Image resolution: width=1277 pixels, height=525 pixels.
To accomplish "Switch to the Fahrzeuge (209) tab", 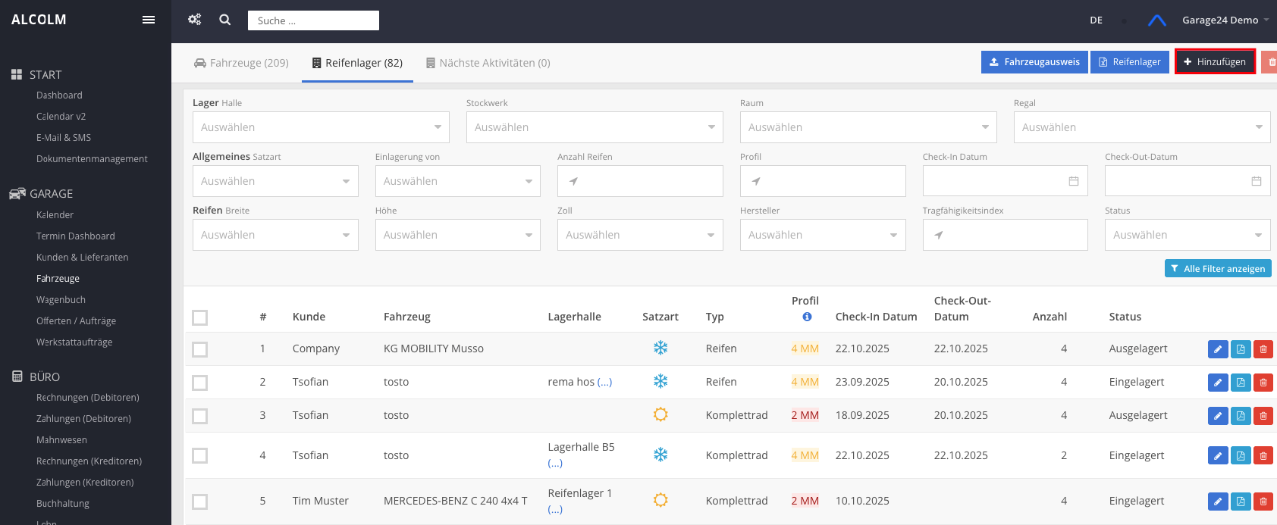I will tap(241, 63).
